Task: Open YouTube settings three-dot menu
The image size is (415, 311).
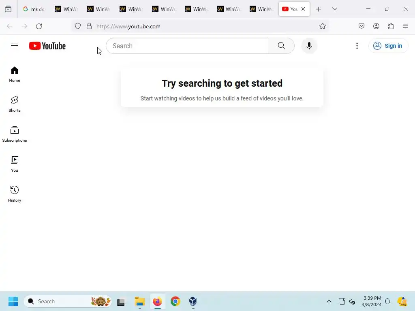Action: pos(357,46)
